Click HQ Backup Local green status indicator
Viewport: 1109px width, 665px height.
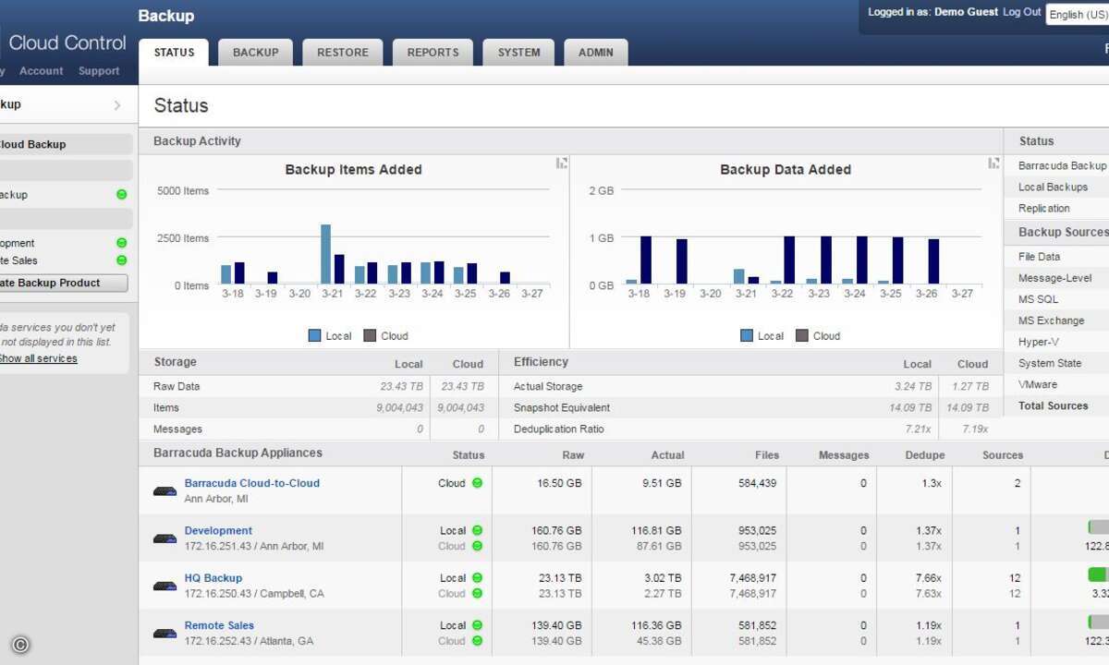(x=477, y=578)
